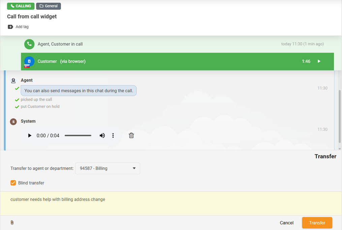
Task: Cancel the call transfer
Action: point(286,223)
